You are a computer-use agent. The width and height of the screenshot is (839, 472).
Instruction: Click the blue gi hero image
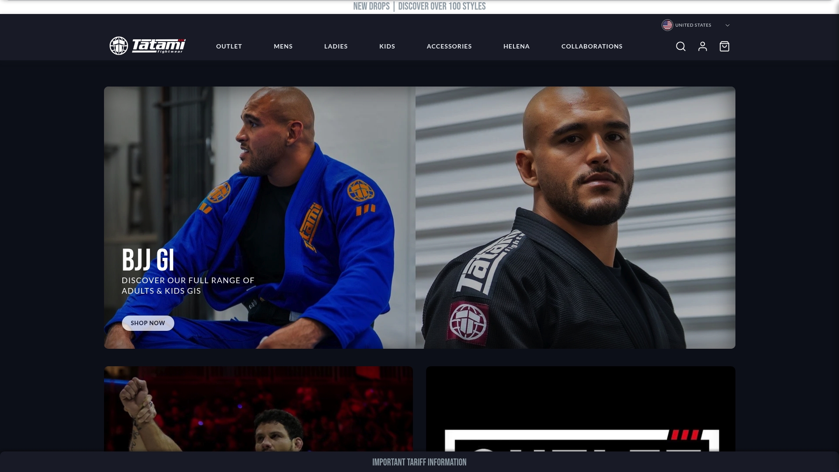coord(259,175)
